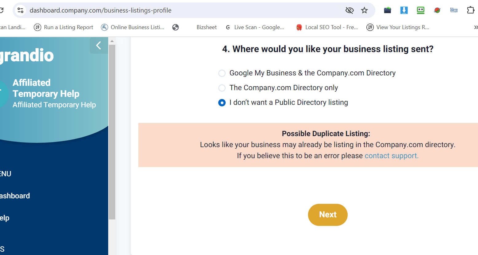Image resolution: width=478 pixels, height=255 pixels.
Task: Click the yellow Next button
Action: coord(328,215)
